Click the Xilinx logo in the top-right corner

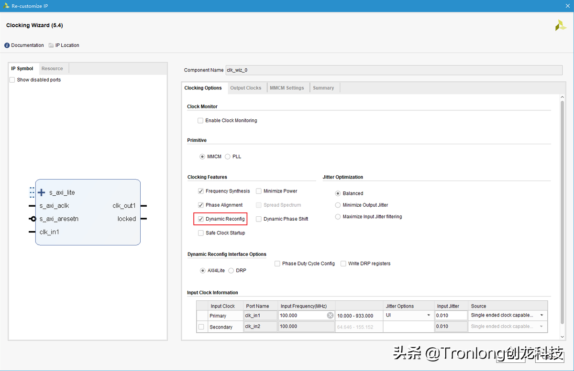561,25
